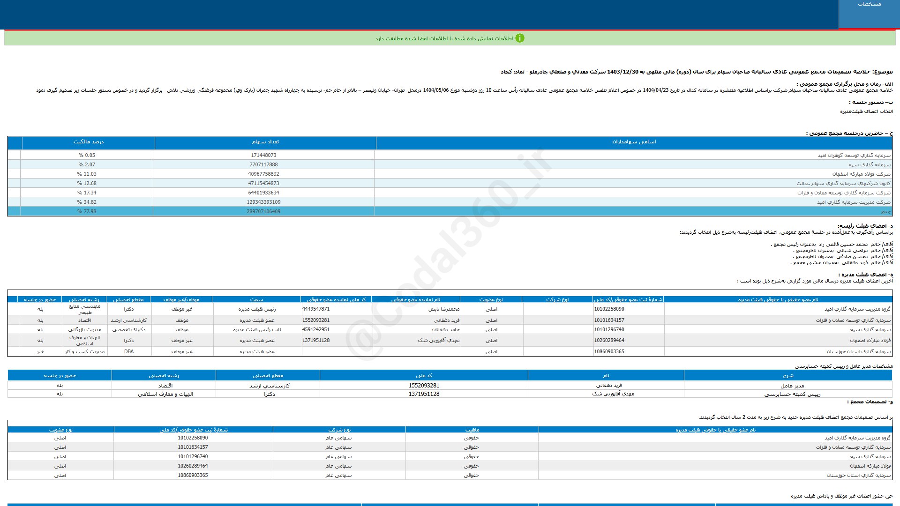This screenshot has width=900, height=506.
Task: Select ownership value 2.07 %
Action: click(87, 165)
